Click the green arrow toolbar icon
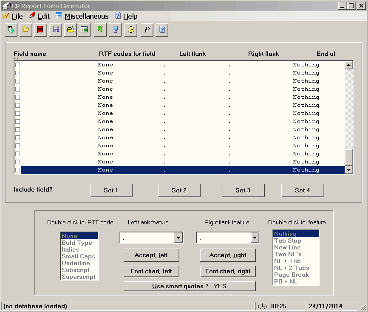This screenshot has width=368, height=312. point(100,30)
